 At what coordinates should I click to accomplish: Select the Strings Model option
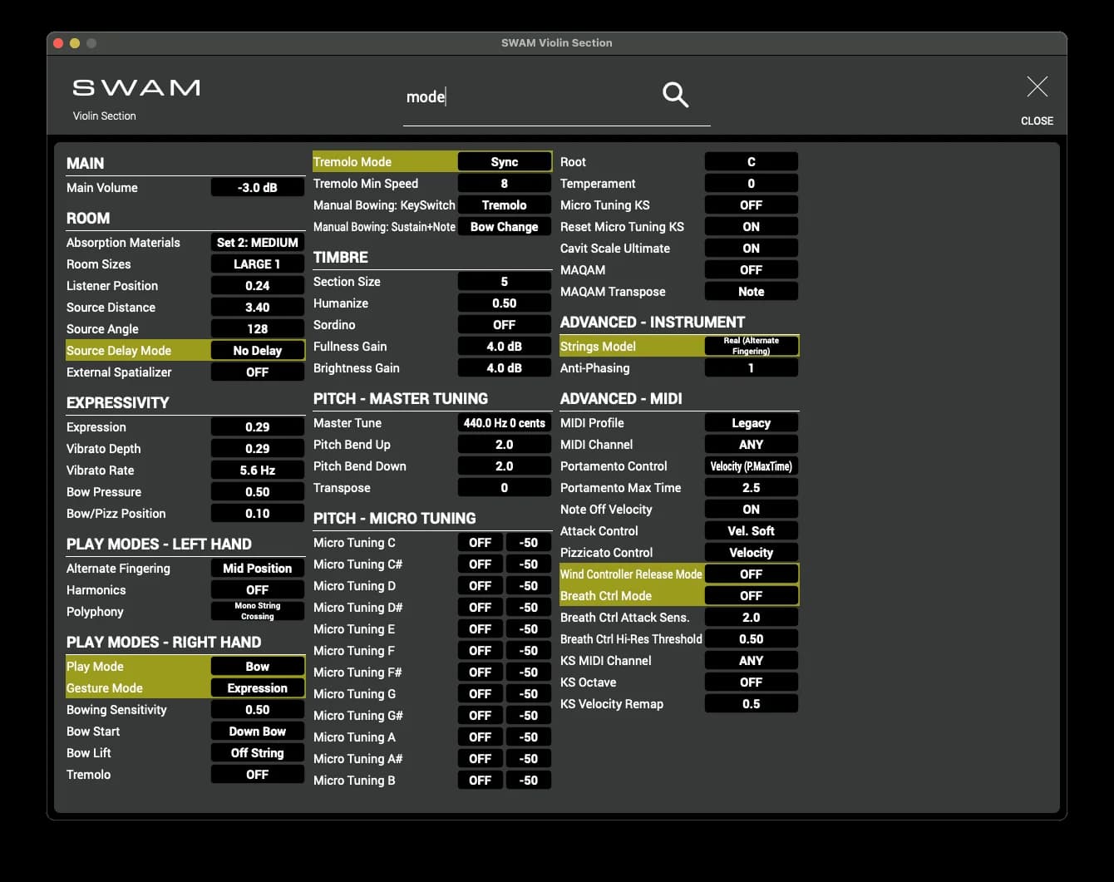[x=751, y=345]
